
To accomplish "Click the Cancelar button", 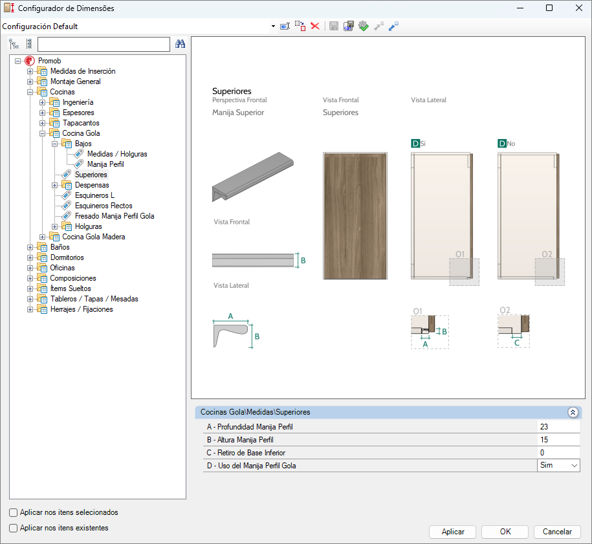I will (x=557, y=532).
